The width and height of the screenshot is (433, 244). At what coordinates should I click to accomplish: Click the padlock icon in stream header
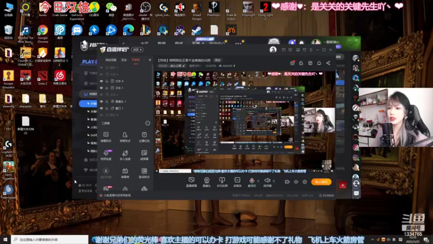pos(301,63)
